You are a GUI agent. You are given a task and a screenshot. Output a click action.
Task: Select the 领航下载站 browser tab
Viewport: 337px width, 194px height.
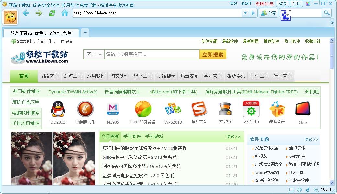(41, 33)
